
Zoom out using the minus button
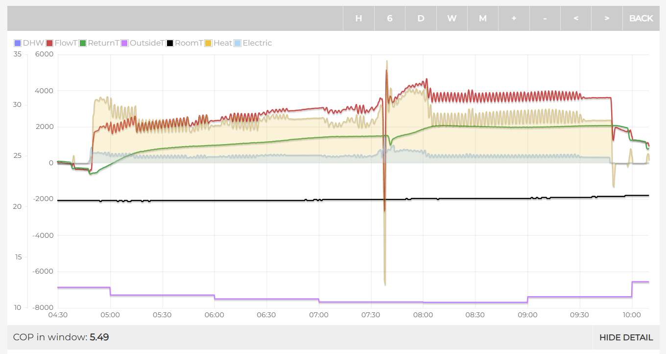[545, 18]
